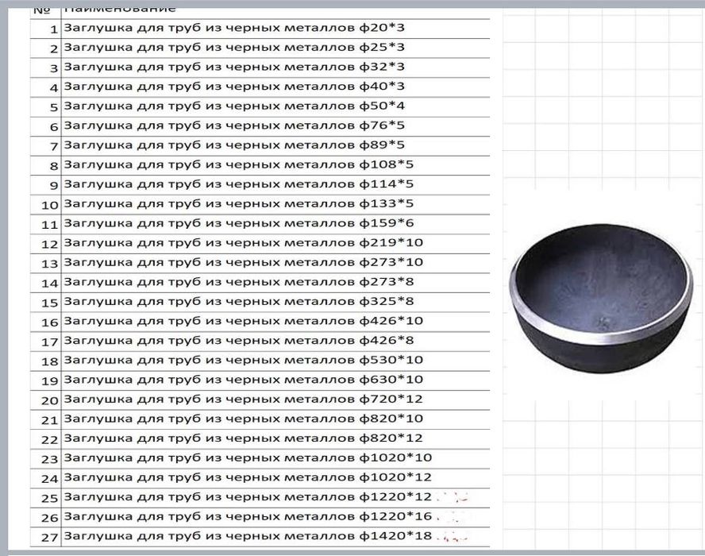The height and width of the screenshot is (556, 705).
Task: Click the '№' column header
Action: pyautogui.click(x=46, y=13)
